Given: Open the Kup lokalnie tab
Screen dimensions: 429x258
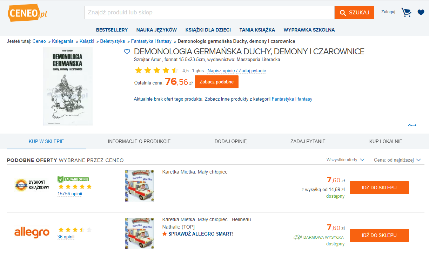Looking at the screenshot, I should [x=386, y=142].
